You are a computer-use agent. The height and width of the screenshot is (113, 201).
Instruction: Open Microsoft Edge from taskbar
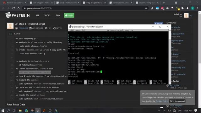pyautogui.click(x=26, y=110)
